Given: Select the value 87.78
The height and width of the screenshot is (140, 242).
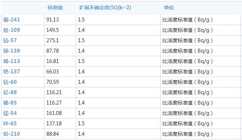Looking at the screenshot, I should 52,51.
